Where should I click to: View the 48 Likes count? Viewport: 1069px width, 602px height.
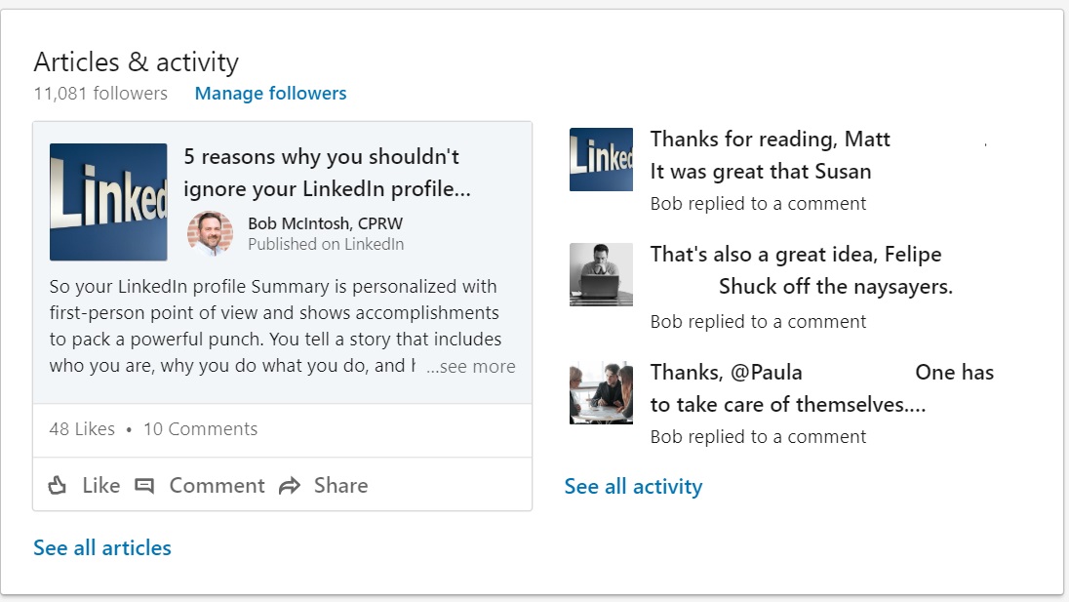[x=82, y=429]
